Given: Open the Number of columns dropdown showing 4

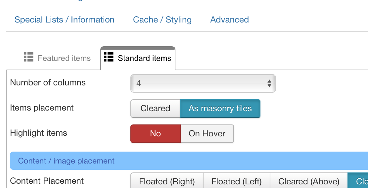Looking at the screenshot, I should (x=203, y=83).
